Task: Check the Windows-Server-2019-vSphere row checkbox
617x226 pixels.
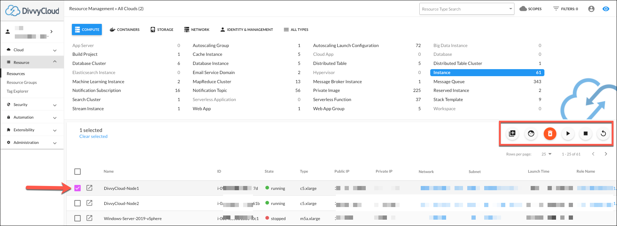Action: tap(78, 218)
